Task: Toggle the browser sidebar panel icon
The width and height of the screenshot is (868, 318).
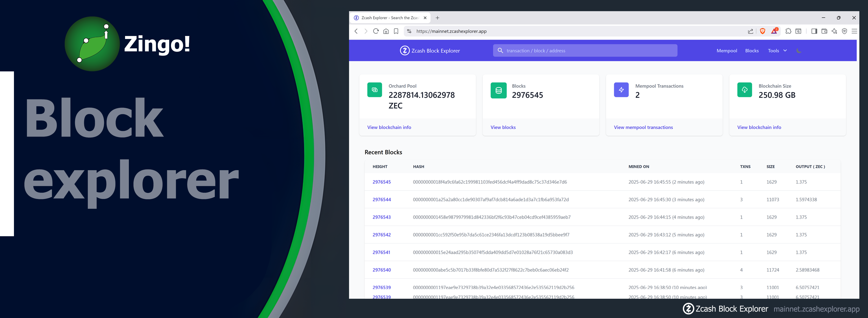Action: (x=814, y=31)
